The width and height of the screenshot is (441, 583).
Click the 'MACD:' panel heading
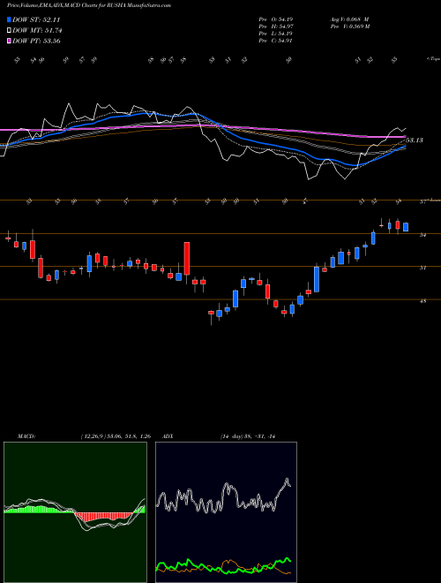click(26, 436)
